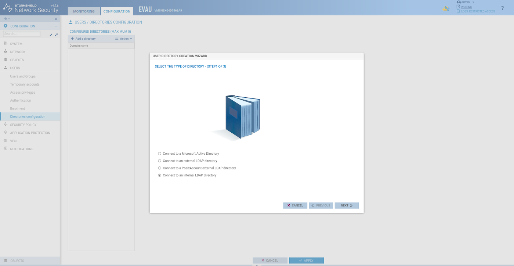The image size is (514, 266).
Task: Expand the admin user dropdown arrow
Action: (473, 2)
